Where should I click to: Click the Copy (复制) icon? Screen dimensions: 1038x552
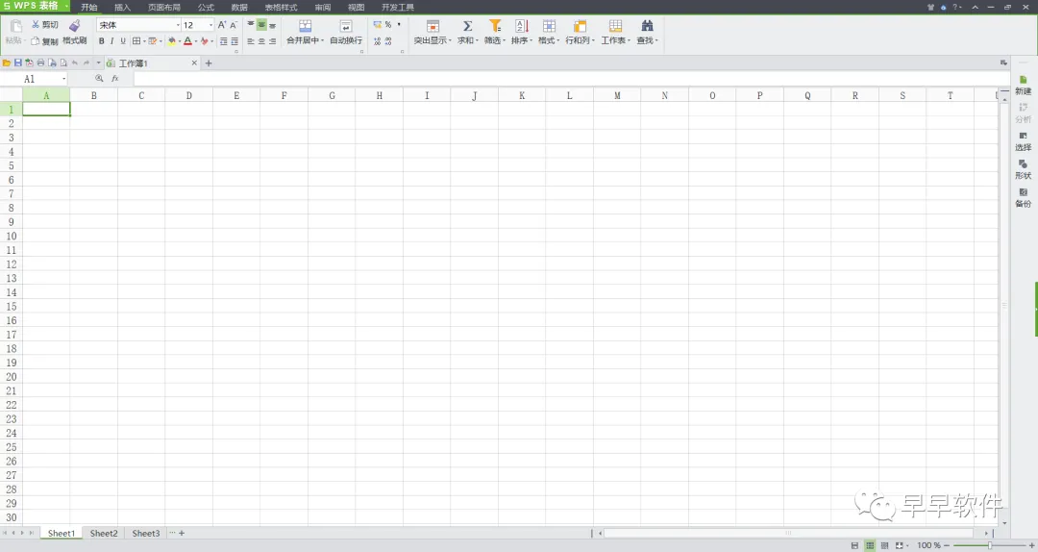tap(36, 41)
